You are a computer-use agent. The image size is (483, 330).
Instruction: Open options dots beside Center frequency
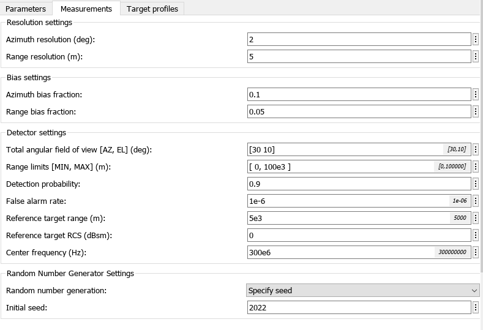pyautogui.click(x=476, y=252)
